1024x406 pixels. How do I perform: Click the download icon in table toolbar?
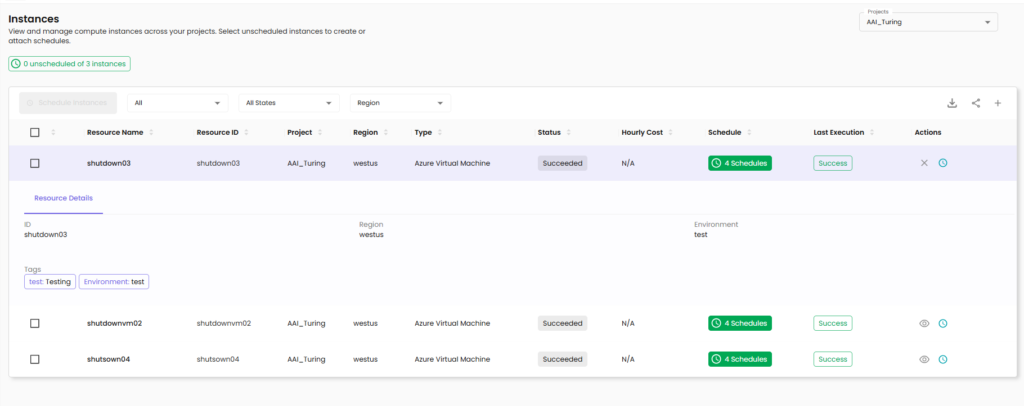pos(952,103)
